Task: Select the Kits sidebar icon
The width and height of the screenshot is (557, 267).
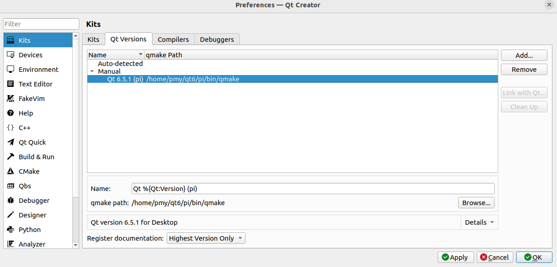Action: click(23, 40)
